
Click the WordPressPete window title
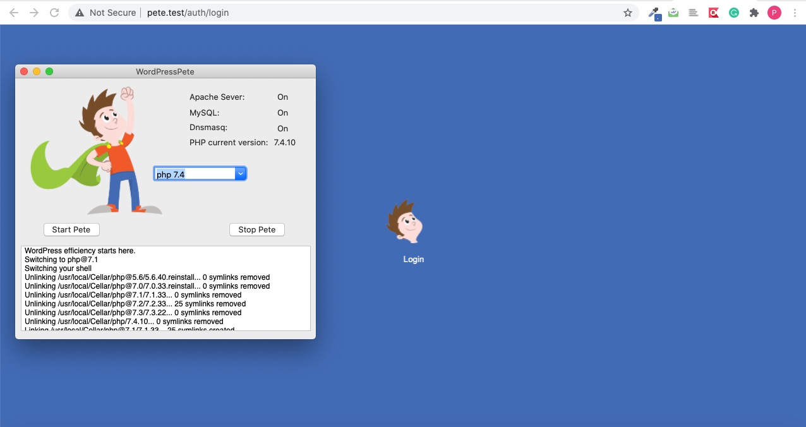pos(165,72)
